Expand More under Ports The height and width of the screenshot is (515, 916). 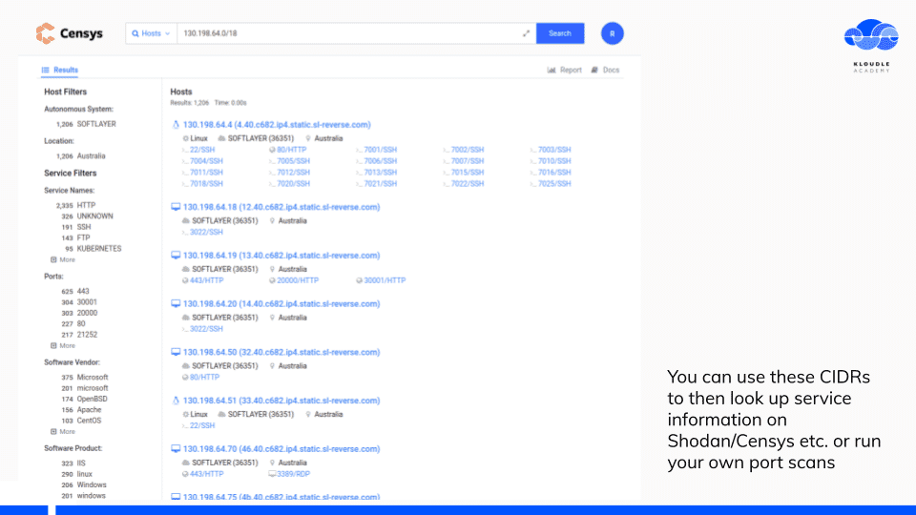tap(63, 345)
